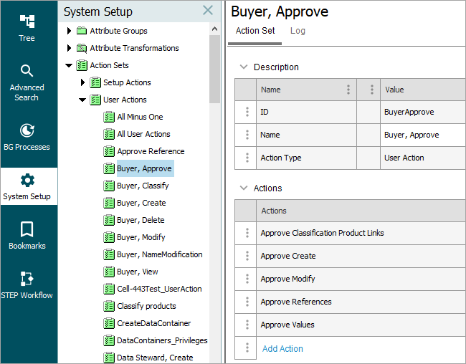Click the drag handle beside Approve Create

[x=247, y=256]
